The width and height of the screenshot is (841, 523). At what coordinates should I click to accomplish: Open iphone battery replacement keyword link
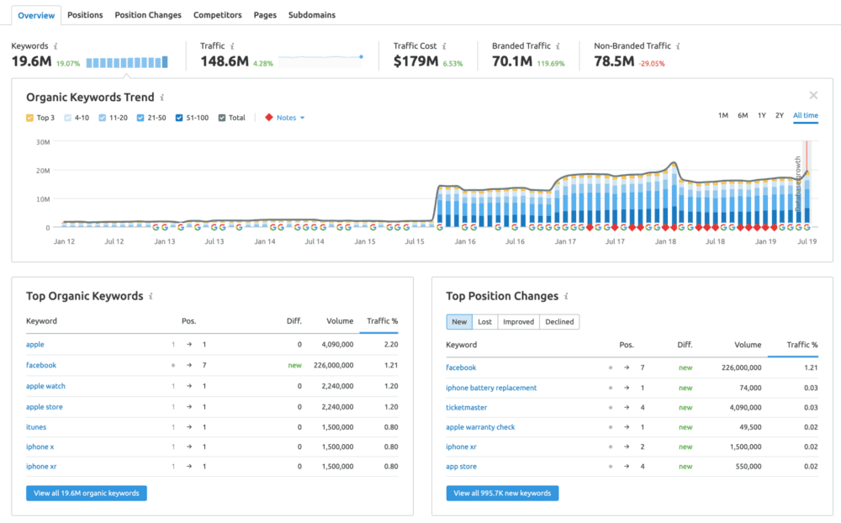click(491, 388)
